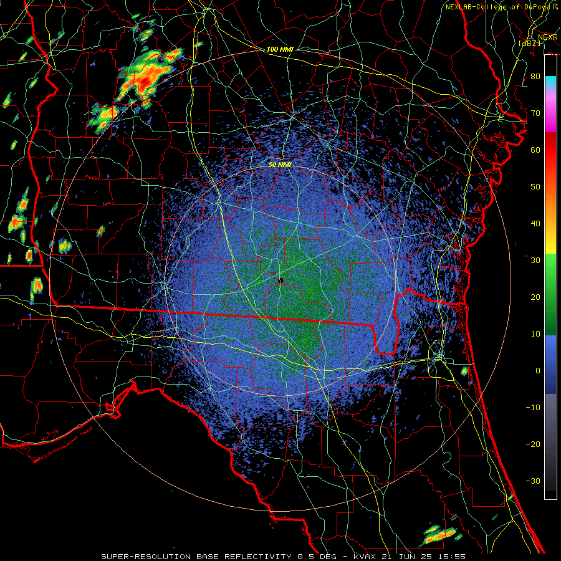Click the 0 value on the dBZ scale

coord(538,371)
